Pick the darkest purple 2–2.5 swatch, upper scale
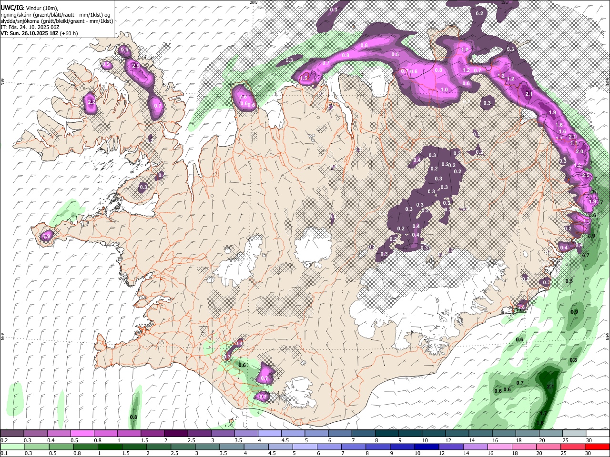The height and width of the screenshot is (457, 610). 176,434
